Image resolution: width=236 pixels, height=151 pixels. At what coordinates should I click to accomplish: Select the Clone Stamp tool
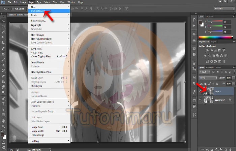point(3,65)
